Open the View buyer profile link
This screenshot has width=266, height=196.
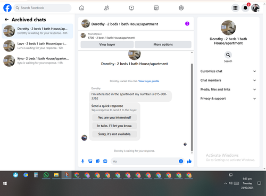pos(148,81)
